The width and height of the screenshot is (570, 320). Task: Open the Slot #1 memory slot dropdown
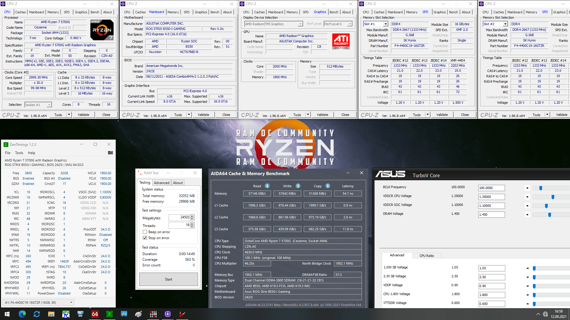coord(376,24)
